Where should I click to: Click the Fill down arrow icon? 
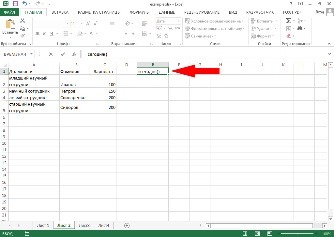[289, 28]
